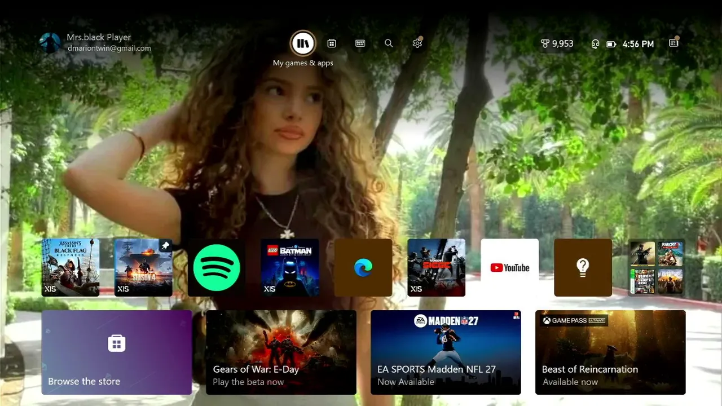Select the 4:56 PM clock
This screenshot has width=722, height=406.
[x=639, y=44]
